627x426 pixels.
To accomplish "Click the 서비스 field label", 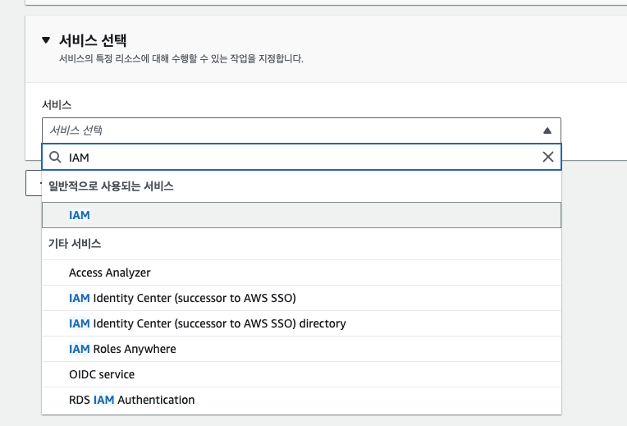I will [x=57, y=105].
